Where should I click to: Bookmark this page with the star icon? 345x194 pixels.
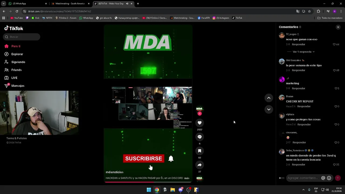pos(309,11)
